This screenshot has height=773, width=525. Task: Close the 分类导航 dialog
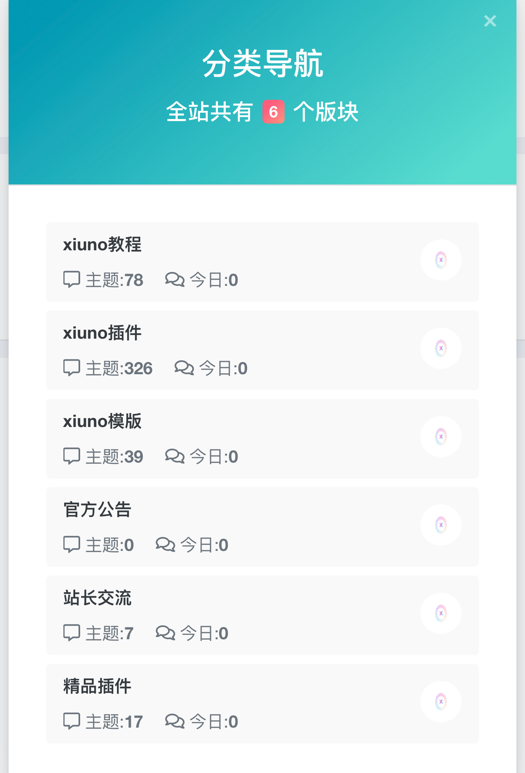point(490,21)
